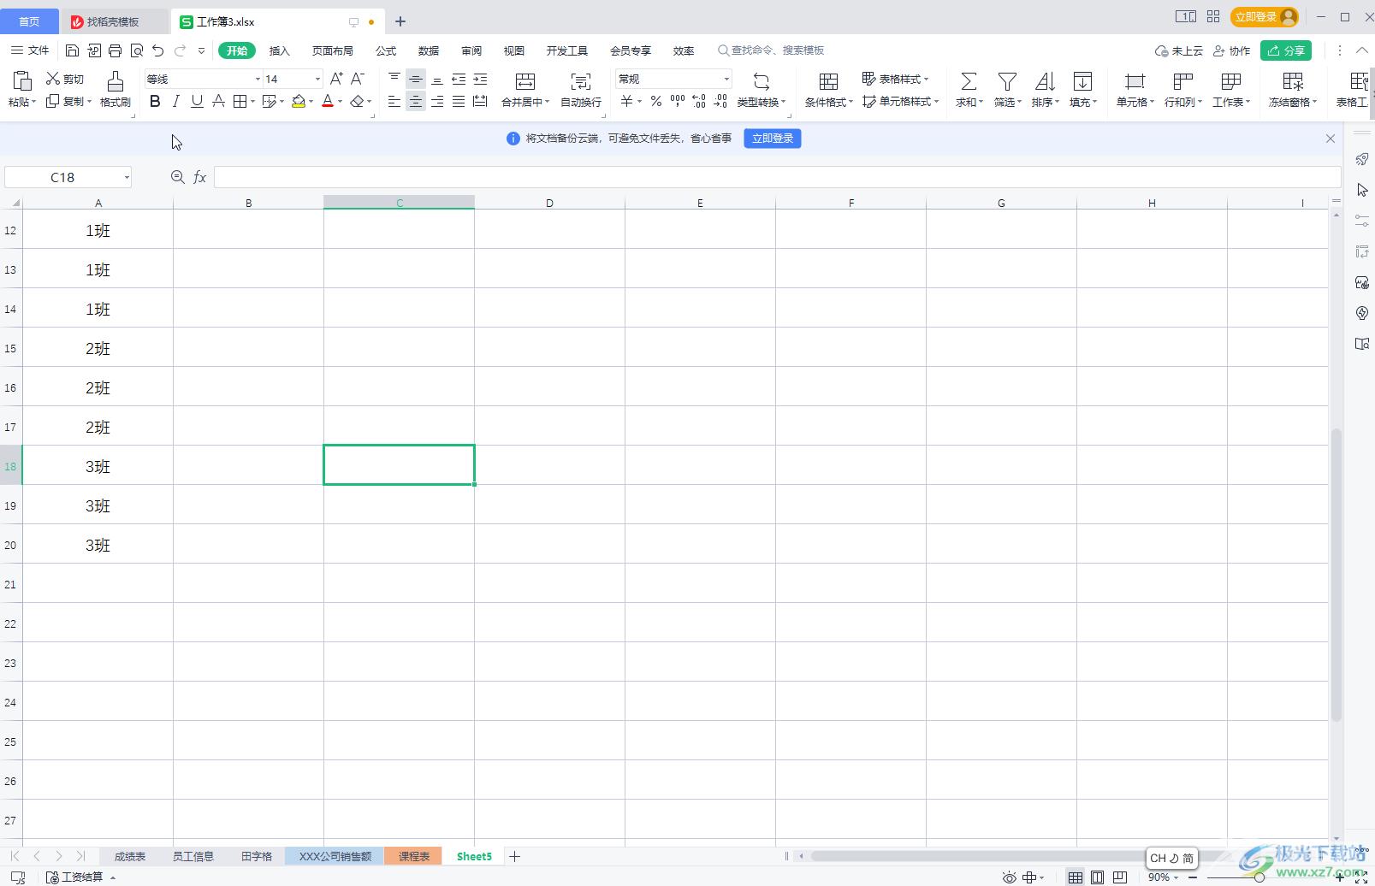Click the fill color bucket swatch
The height and width of the screenshot is (886, 1375).
pos(299,102)
